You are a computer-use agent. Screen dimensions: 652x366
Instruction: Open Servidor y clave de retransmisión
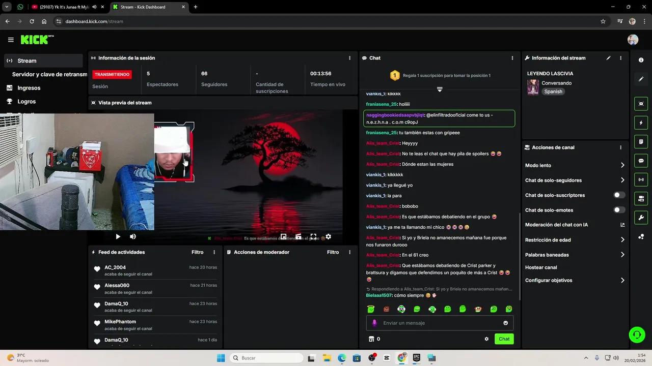[49, 74]
